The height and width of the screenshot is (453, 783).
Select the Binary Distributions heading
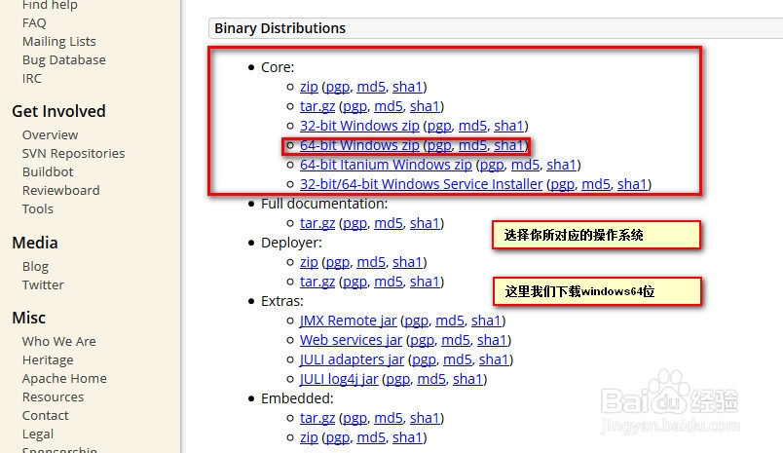[x=280, y=28]
